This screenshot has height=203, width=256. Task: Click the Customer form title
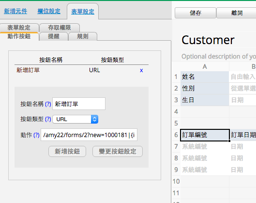[x=208, y=40]
